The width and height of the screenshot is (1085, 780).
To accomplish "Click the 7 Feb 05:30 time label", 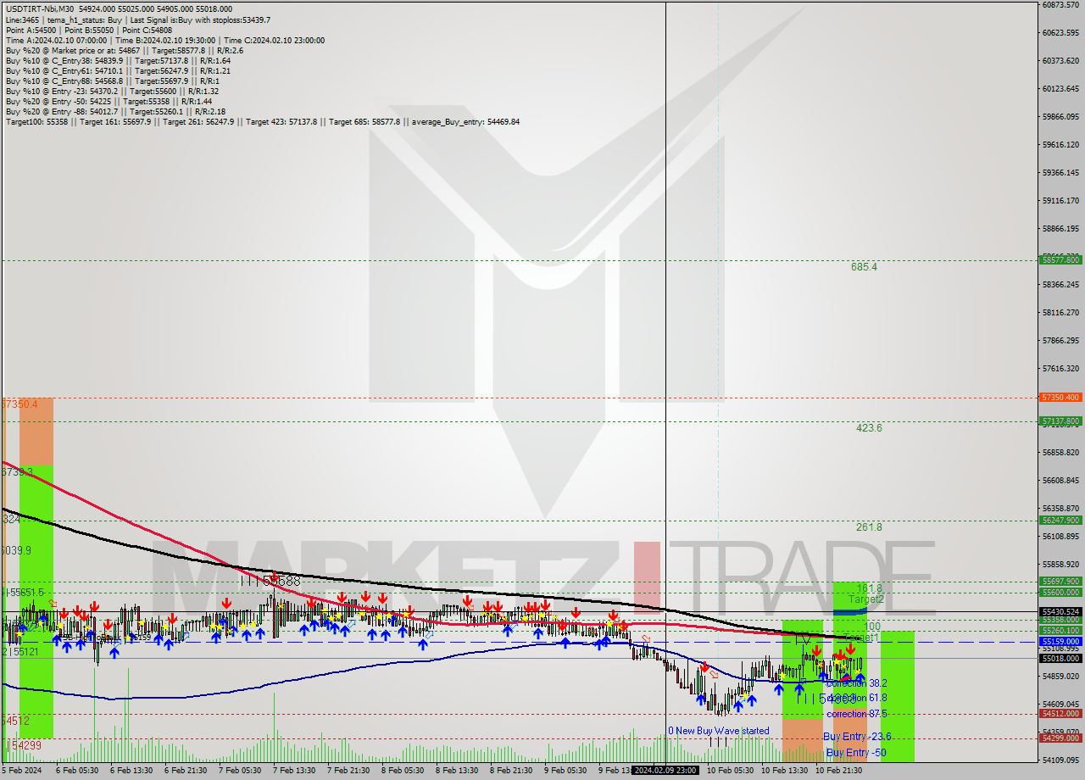I will pos(240,771).
